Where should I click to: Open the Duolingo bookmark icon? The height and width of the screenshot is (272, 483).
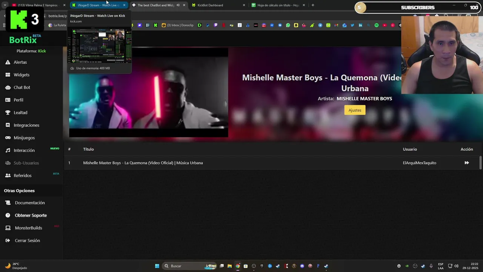[328, 25]
